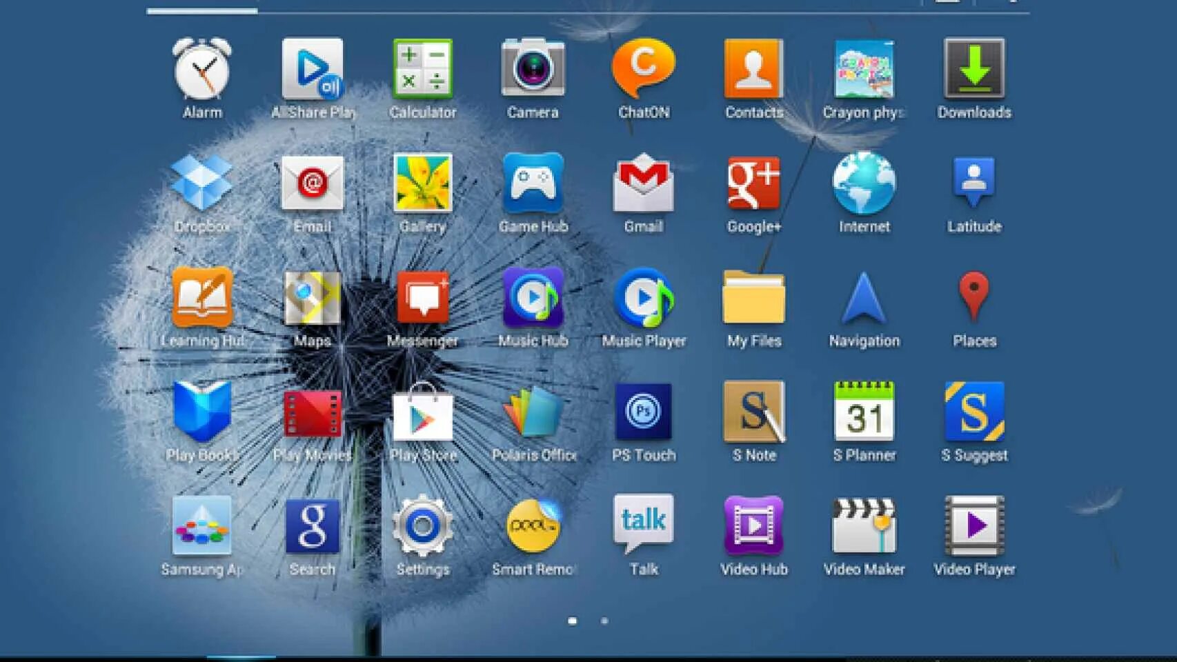Open the Email app
1177x662 pixels.
[x=313, y=183]
